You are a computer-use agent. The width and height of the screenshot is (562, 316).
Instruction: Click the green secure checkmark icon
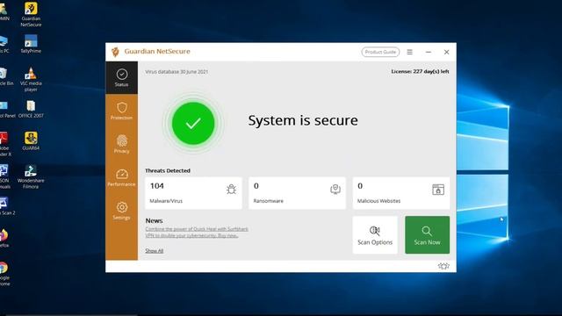click(x=193, y=123)
